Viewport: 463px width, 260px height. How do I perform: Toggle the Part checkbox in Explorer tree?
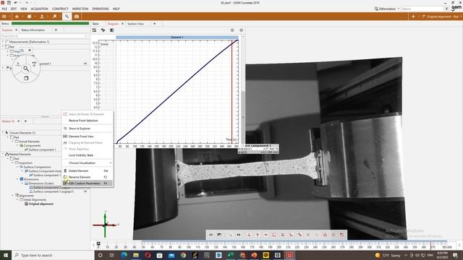click(7, 46)
